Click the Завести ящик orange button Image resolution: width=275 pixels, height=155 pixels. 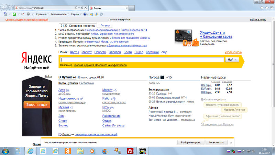37,105
